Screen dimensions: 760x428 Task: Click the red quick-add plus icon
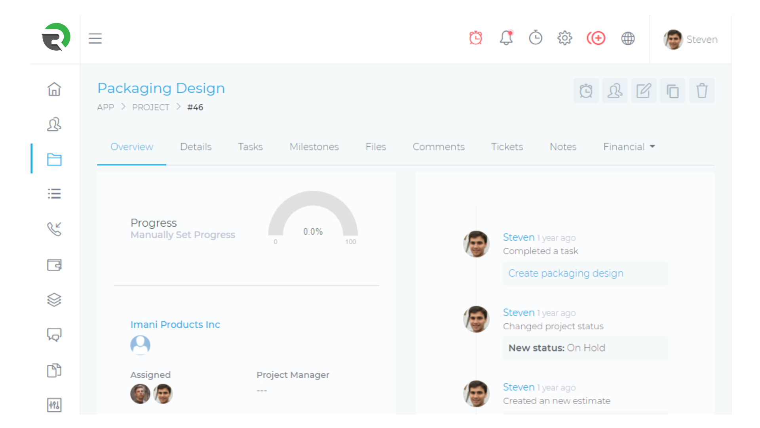tap(596, 38)
